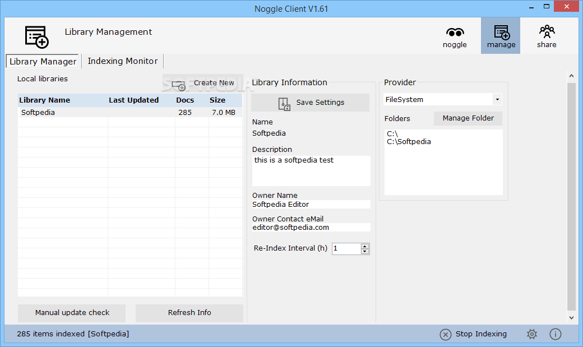Image resolution: width=583 pixels, height=347 pixels.
Task: Click '285 items indexed [Softpedia]' status text
Action: coord(73,334)
